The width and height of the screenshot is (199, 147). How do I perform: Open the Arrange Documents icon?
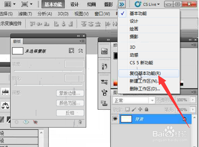(8, 4)
